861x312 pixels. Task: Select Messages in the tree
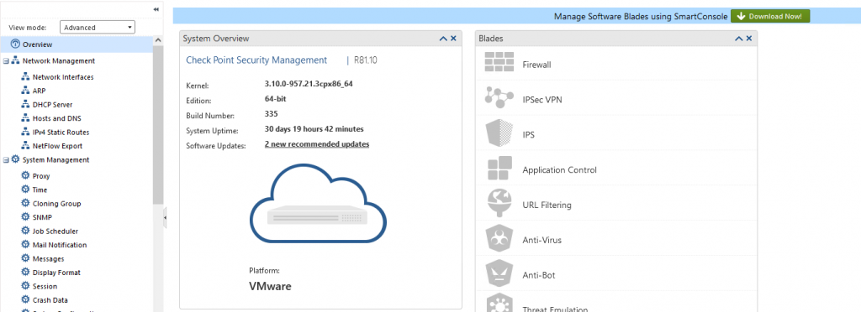coord(48,259)
